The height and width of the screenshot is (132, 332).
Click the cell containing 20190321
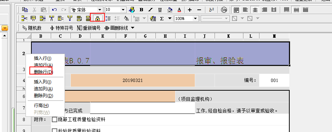[x=133, y=81]
